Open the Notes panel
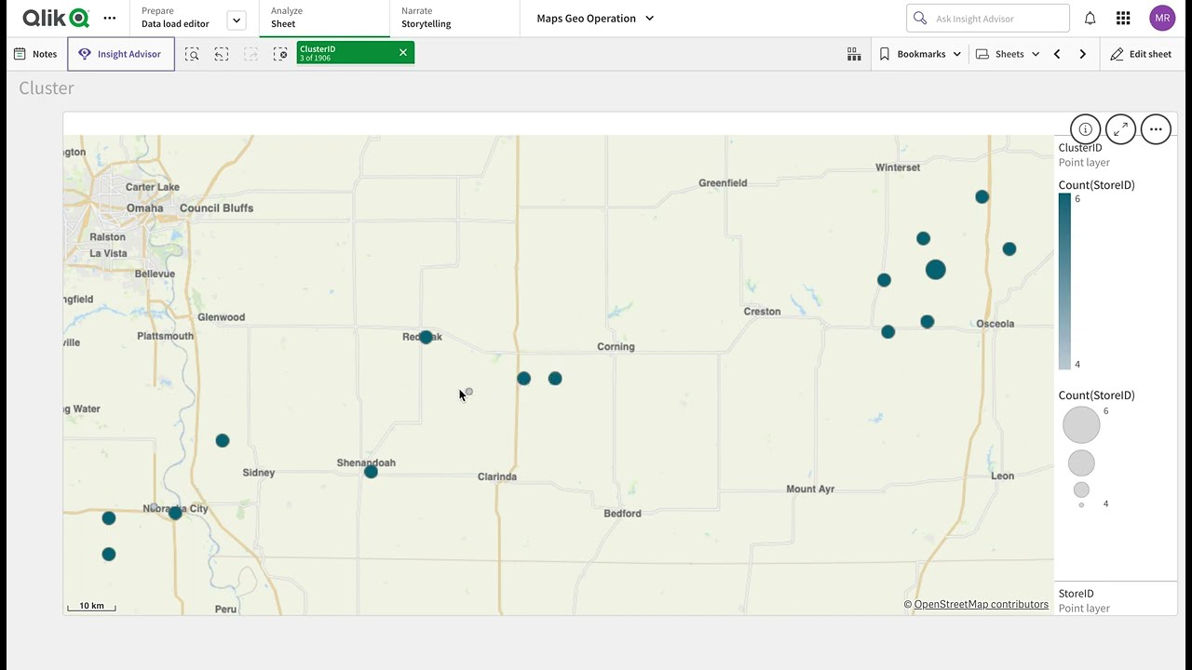1192x670 pixels. (x=35, y=54)
